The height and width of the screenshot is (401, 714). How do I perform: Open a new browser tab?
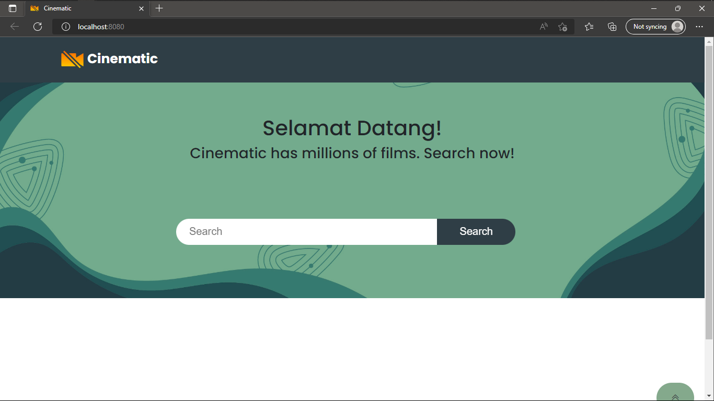159,8
